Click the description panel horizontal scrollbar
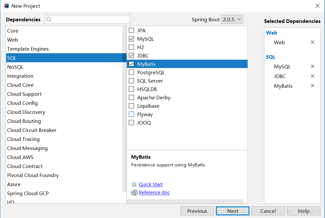Screen dimensions: 325x218 (x=185, y=202)
